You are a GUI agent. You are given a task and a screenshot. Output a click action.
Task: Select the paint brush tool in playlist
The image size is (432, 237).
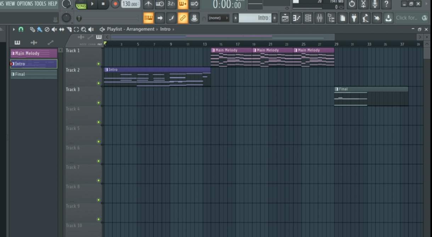coord(39,29)
